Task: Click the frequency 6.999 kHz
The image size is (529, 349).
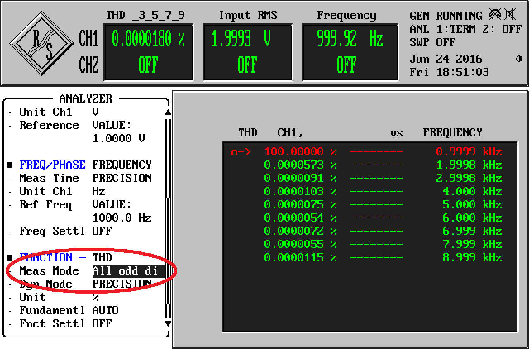Action: (472, 231)
